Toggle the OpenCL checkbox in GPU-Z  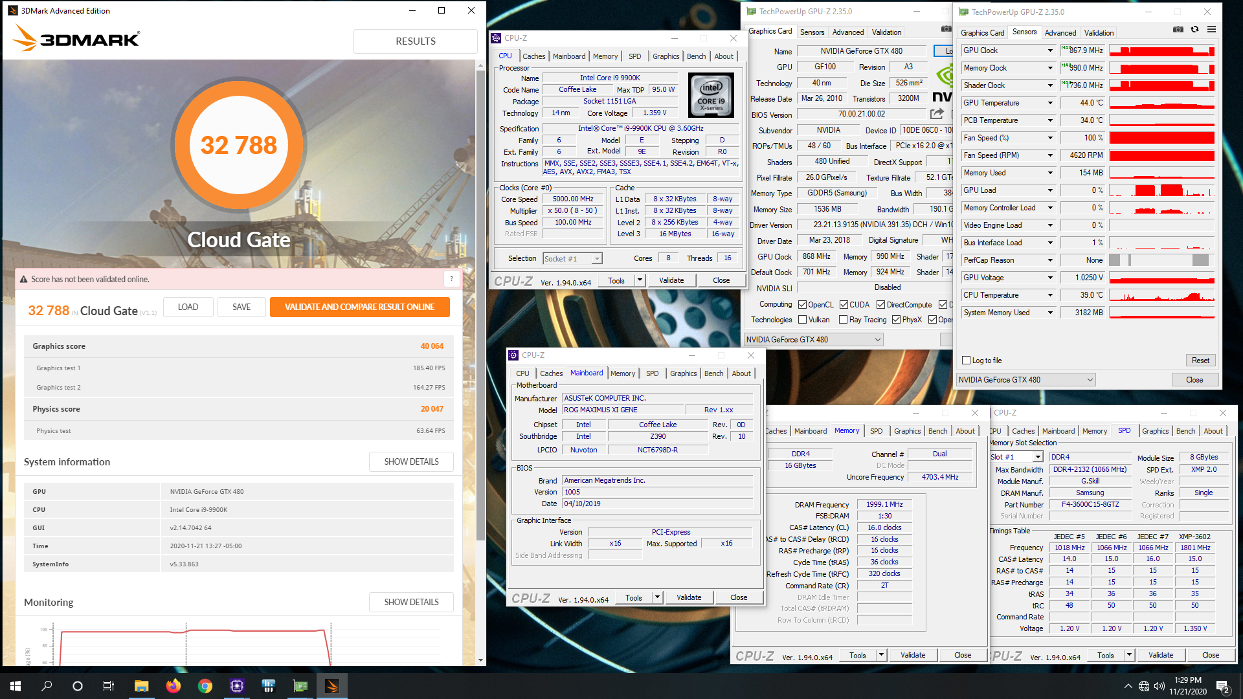pos(802,305)
